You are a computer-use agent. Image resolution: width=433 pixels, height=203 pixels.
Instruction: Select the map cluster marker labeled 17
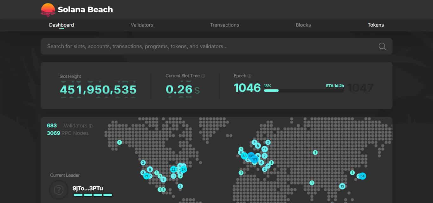[265, 149]
